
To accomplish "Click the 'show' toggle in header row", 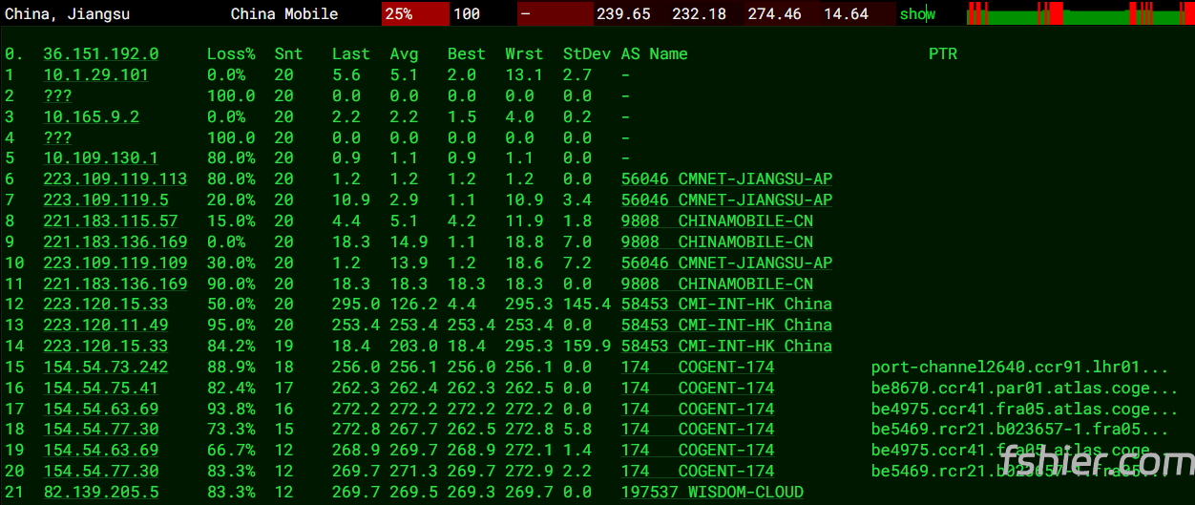I will coord(917,14).
